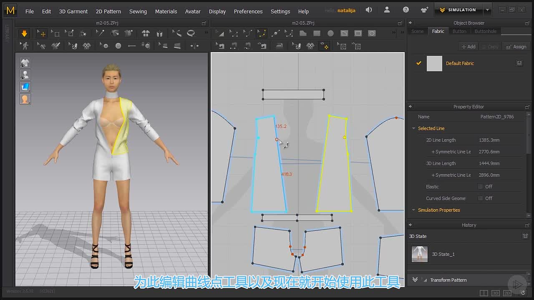Collapse the Property Editor panel arrow
Screen dimensions: 534x300
pyautogui.click(x=410, y=107)
